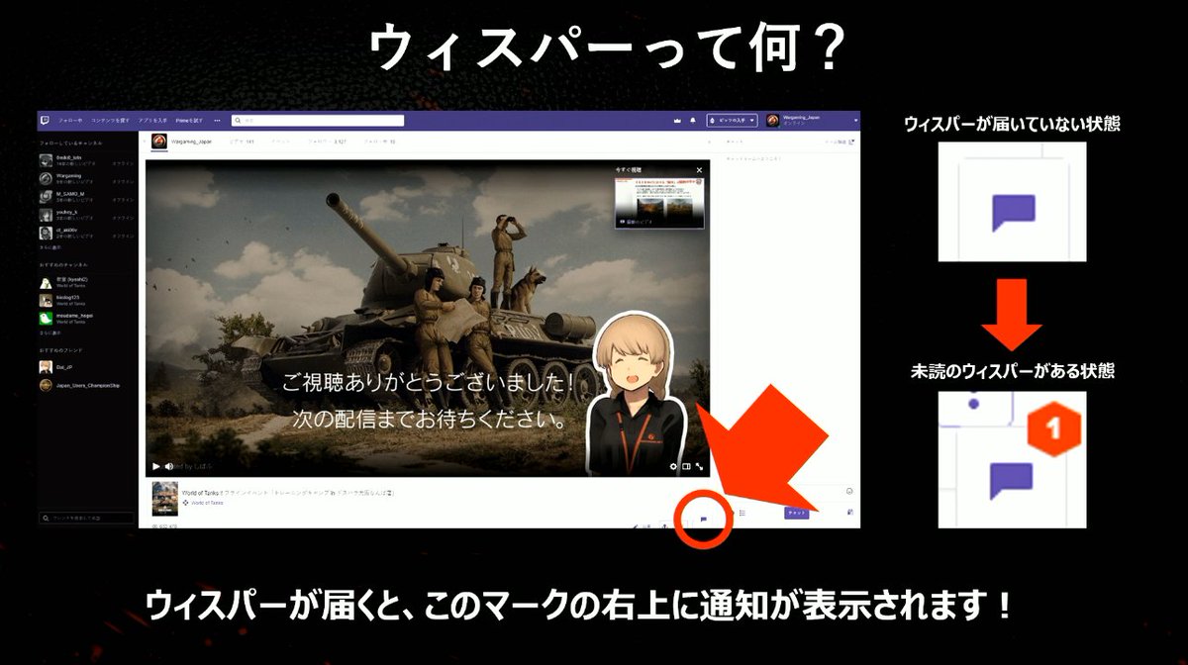Open video player settings gear
This screenshot has width=1188, height=665.
pyautogui.click(x=674, y=466)
